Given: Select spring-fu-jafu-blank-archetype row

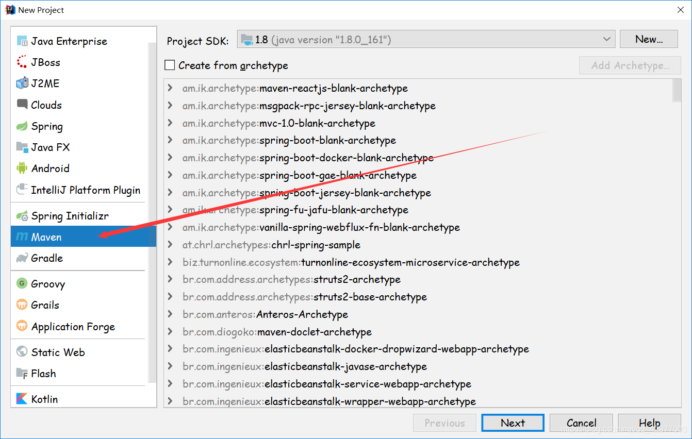Looking at the screenshot, I should [418, 210].
